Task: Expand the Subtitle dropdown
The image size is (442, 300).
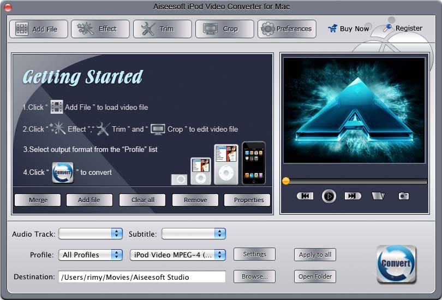Action: coord(194,234)
